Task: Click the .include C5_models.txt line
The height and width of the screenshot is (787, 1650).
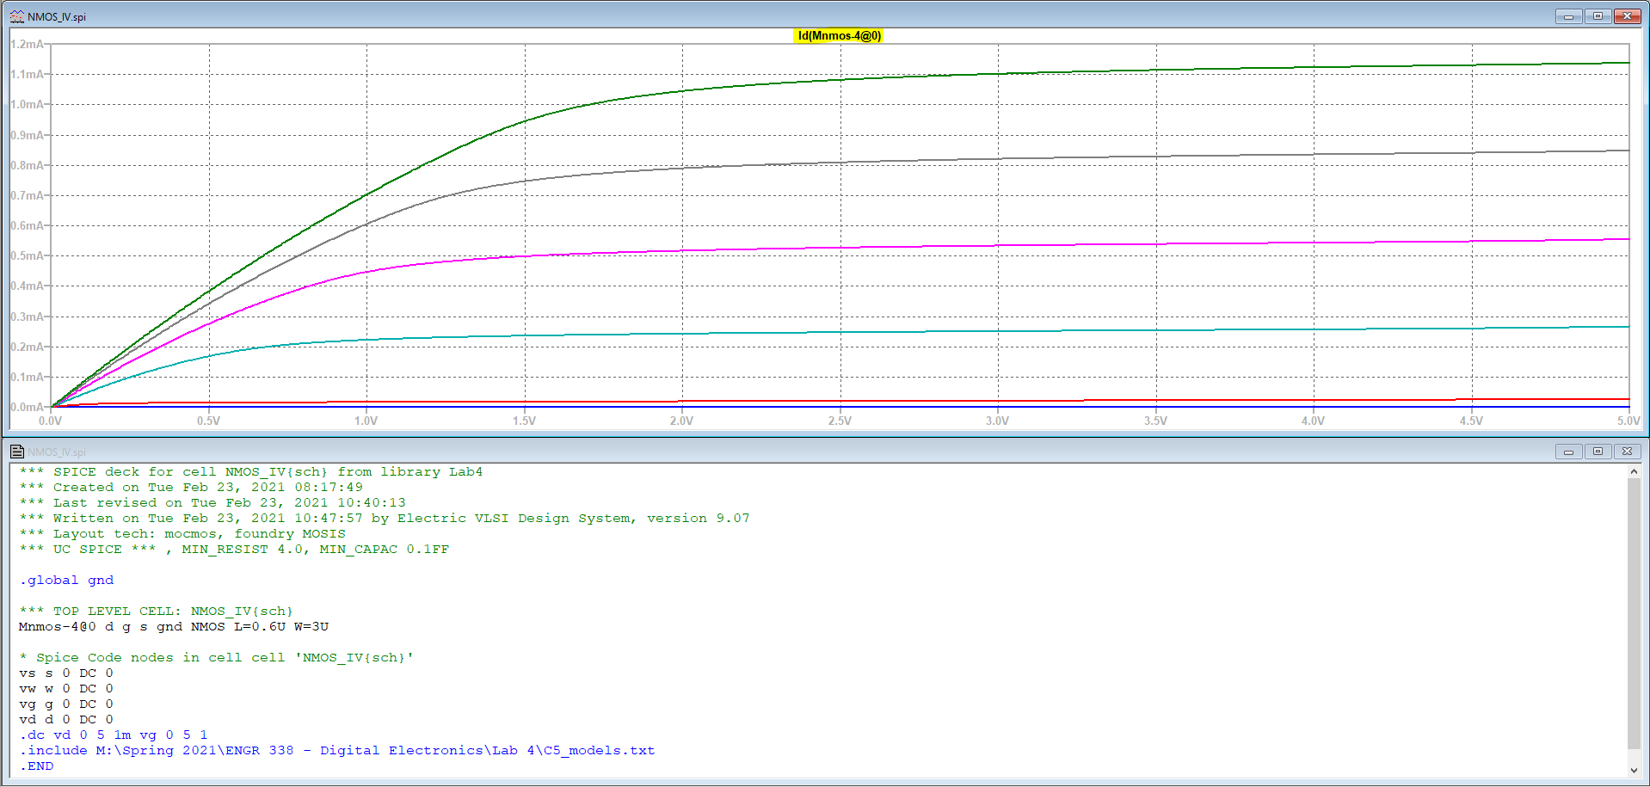Action: point(336,751)
